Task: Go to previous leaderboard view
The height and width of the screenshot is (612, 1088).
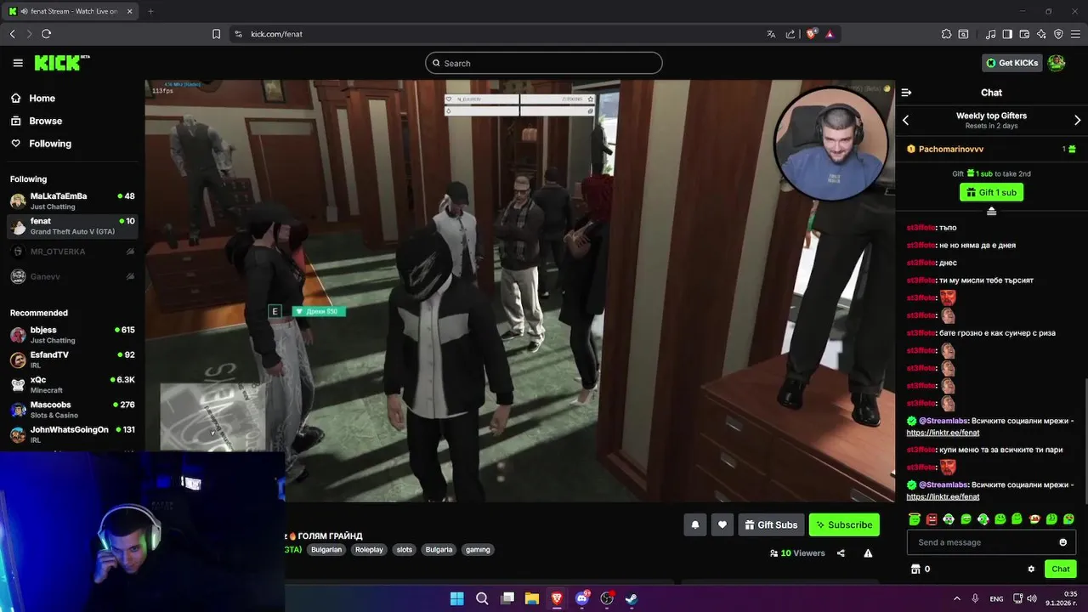Action: (905, 121)
